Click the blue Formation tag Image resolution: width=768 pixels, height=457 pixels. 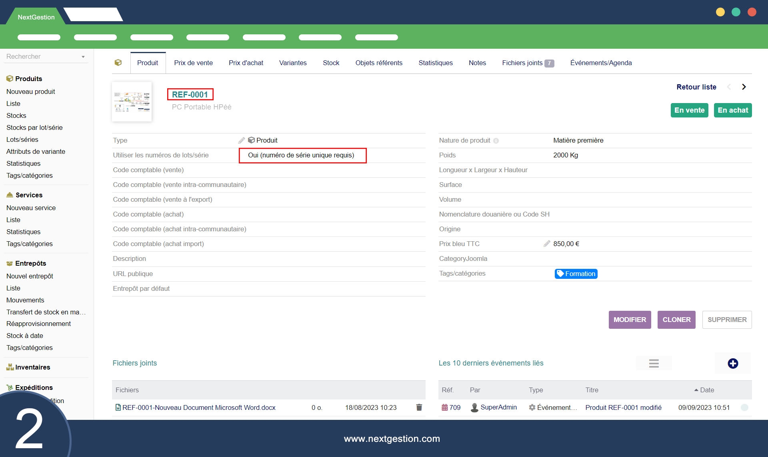576,274
